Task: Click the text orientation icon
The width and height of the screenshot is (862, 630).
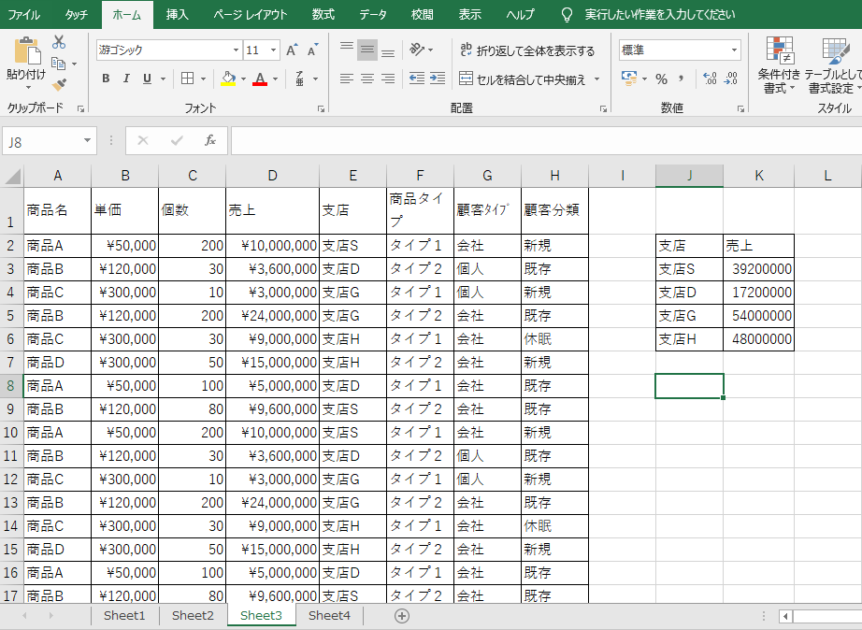Action: [x=417, y=50]
